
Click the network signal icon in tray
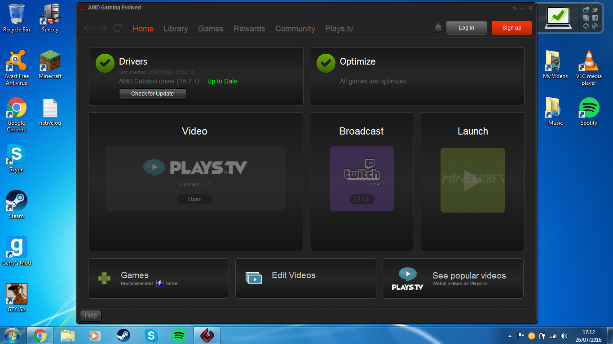click(553, 335)
